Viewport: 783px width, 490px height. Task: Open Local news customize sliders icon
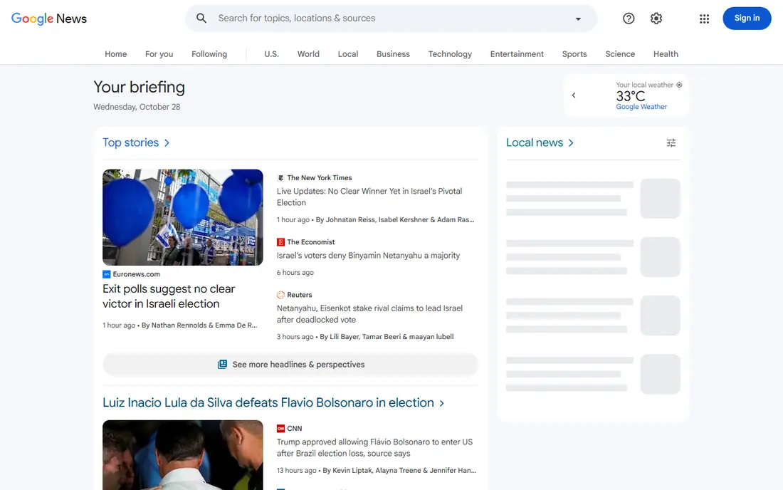coord(671,143)
